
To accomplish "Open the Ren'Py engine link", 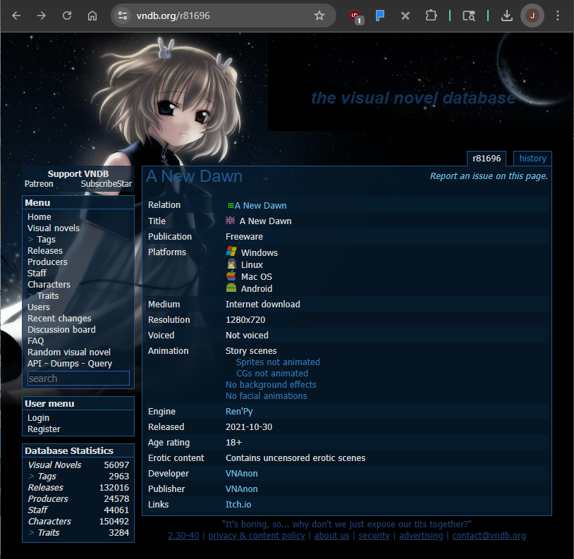I will [239, 412].
